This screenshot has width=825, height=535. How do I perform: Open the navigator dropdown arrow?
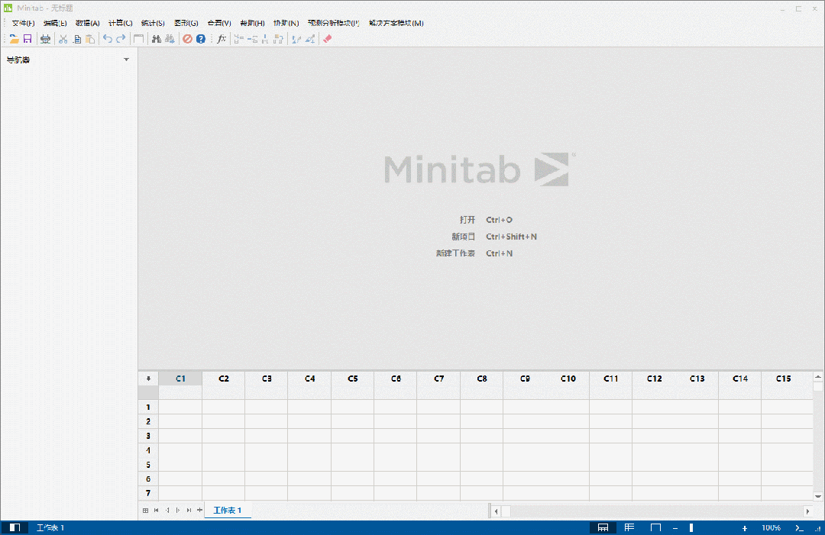click(x=126, y=60)
